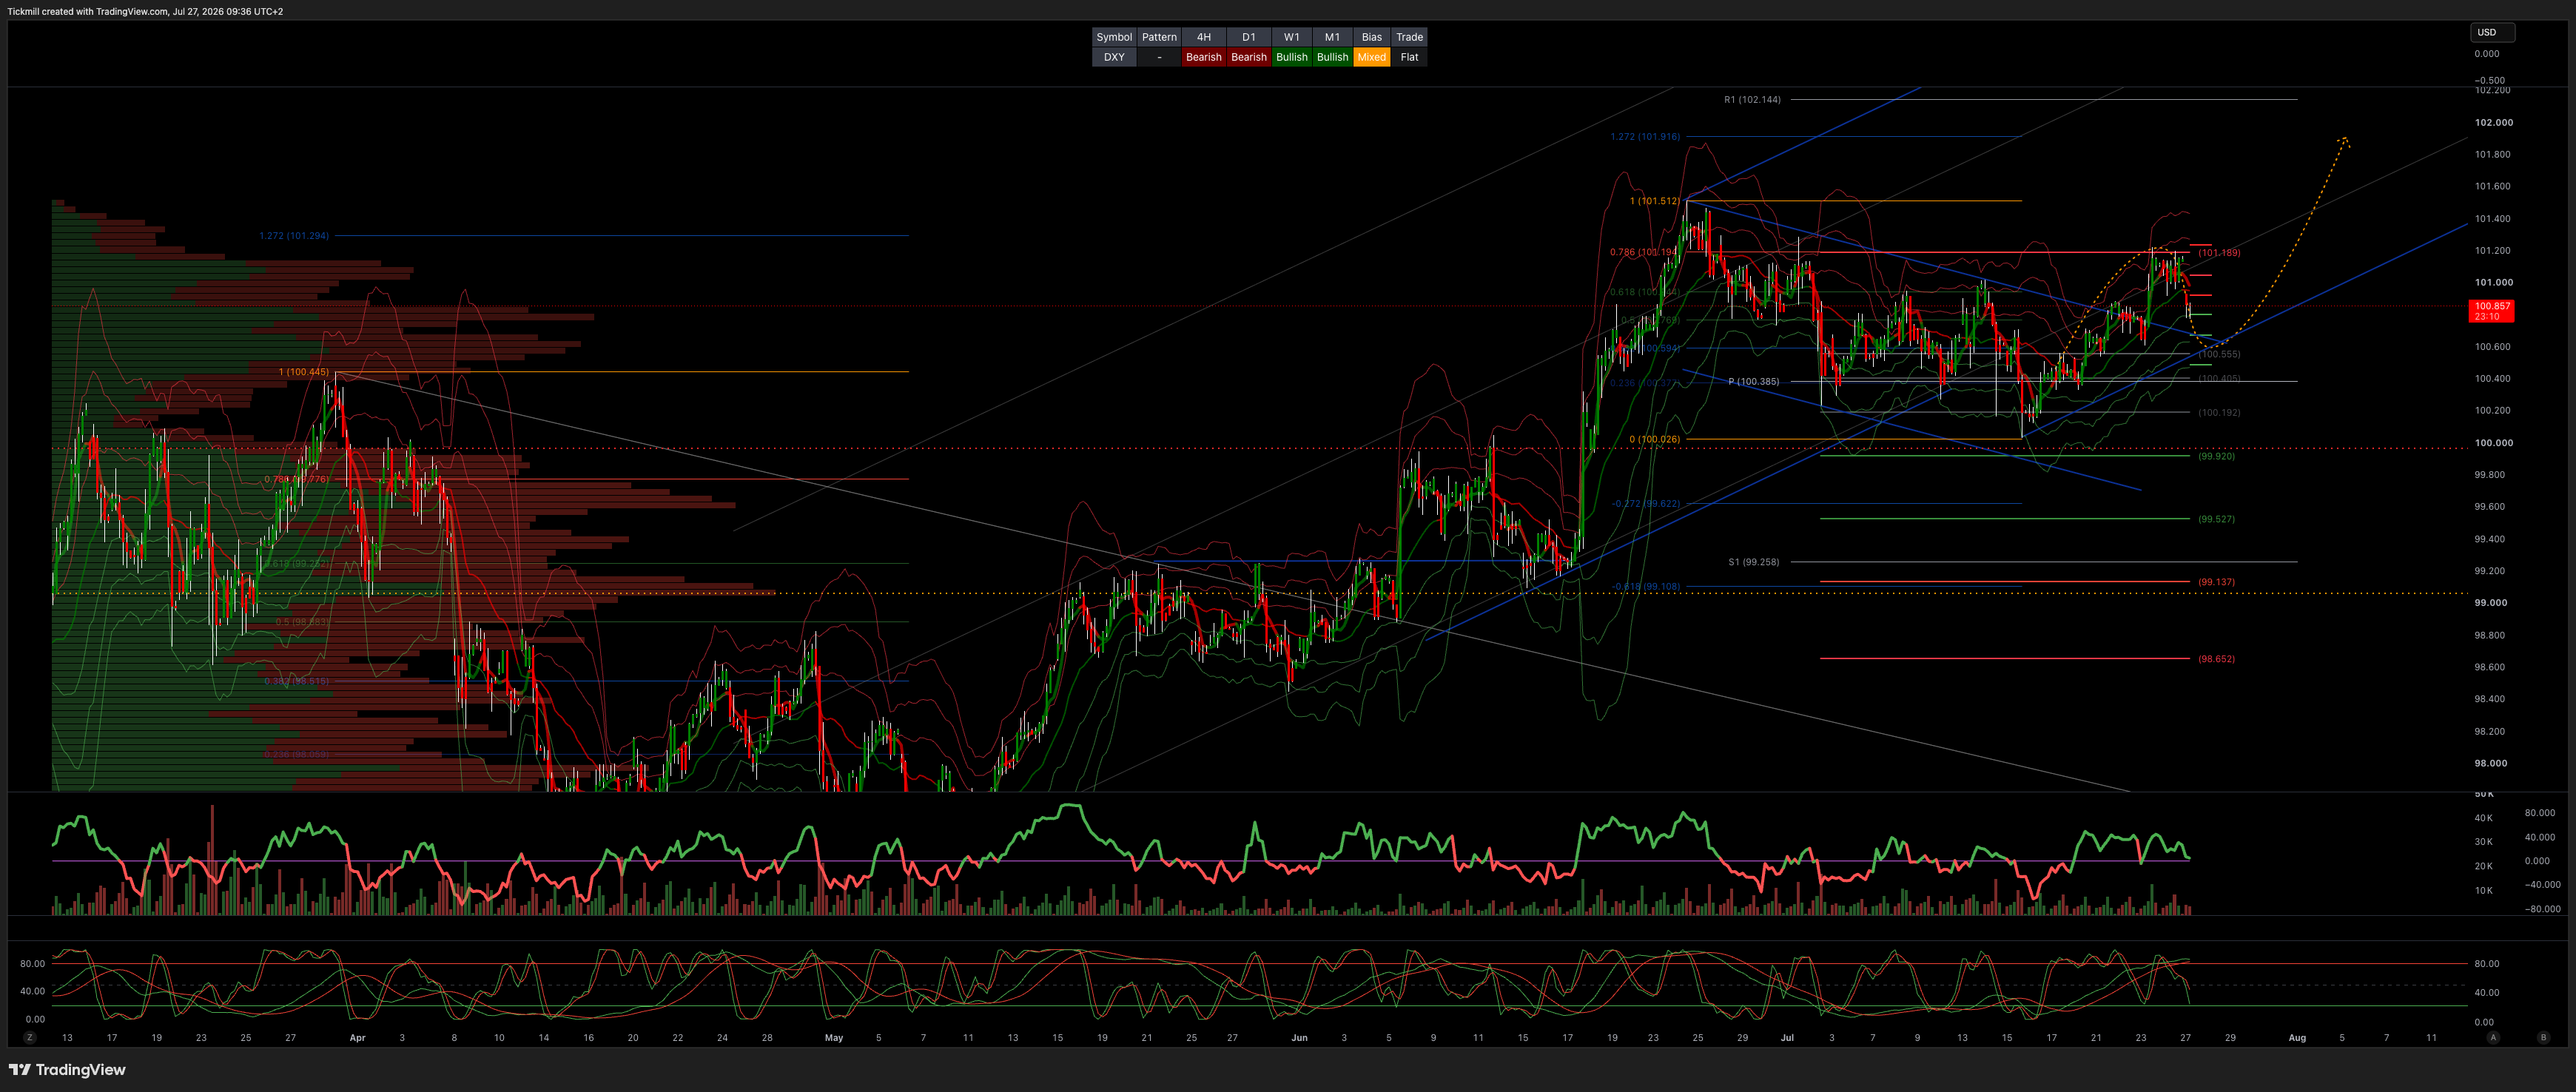The width and height of the screenshot is (2576, 1092).
Task: Click the Jun label on time axis
Action: pos(1299,1038)
